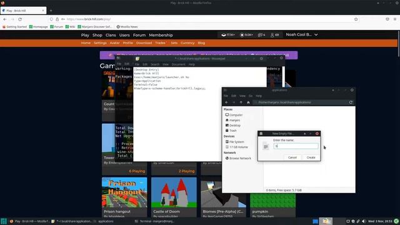The width and height of the screenshot is (400, 225).
Task: Click the Firefox address bar
Action: [204, 19]
